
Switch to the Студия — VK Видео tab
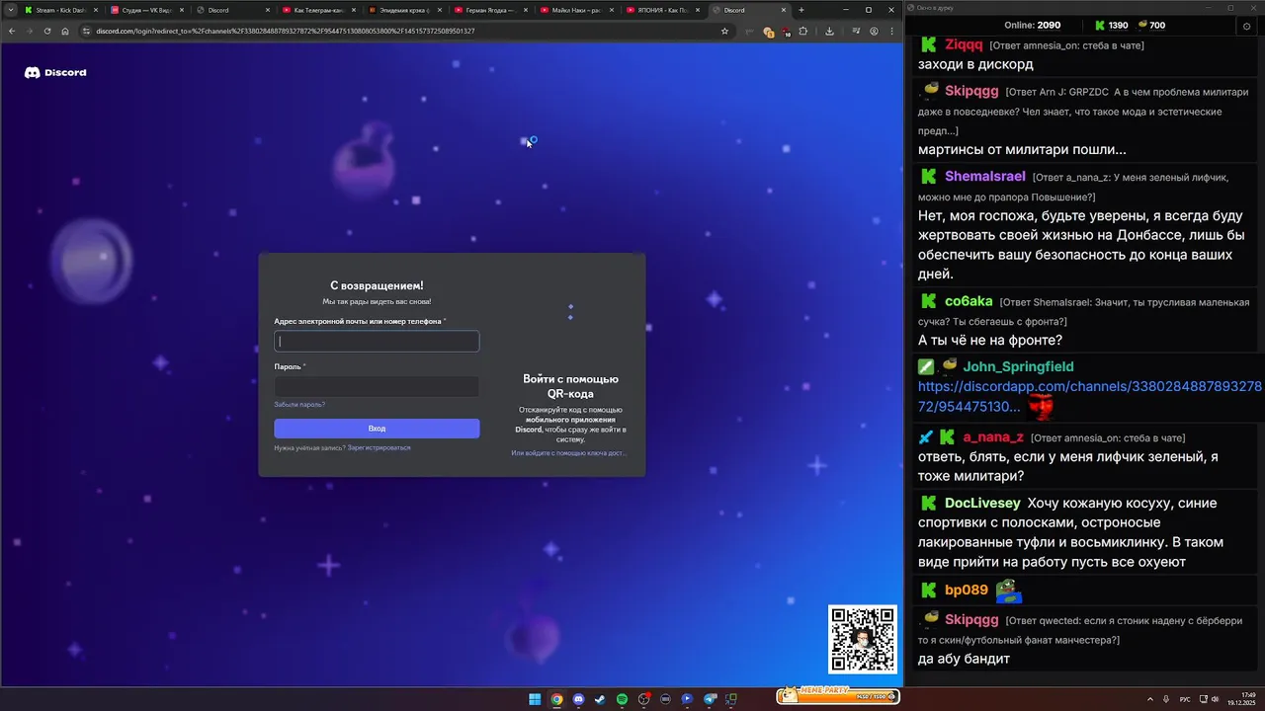coord(145,10)
